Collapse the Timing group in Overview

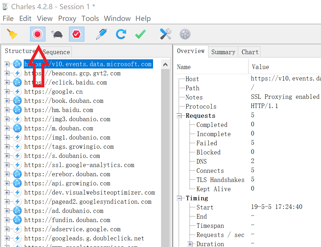[x=179, y=198]
